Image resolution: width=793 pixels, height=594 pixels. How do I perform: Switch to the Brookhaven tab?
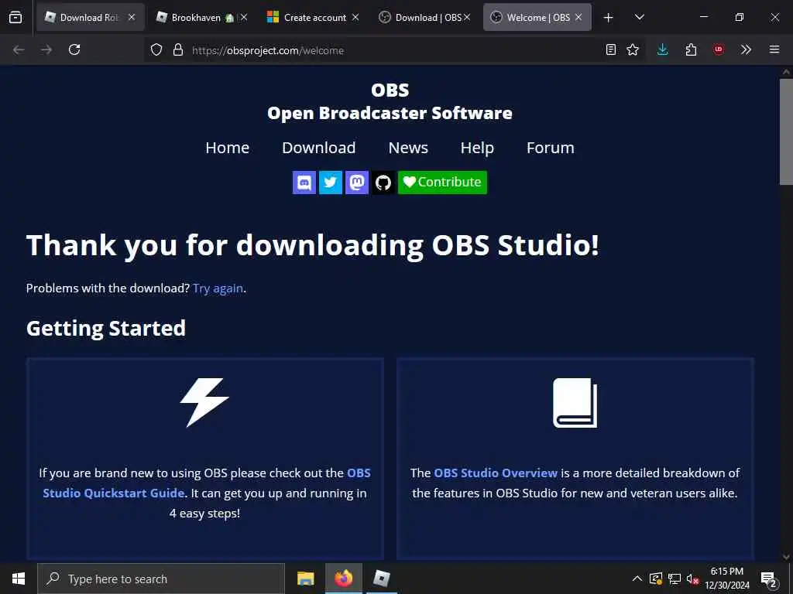202,17
